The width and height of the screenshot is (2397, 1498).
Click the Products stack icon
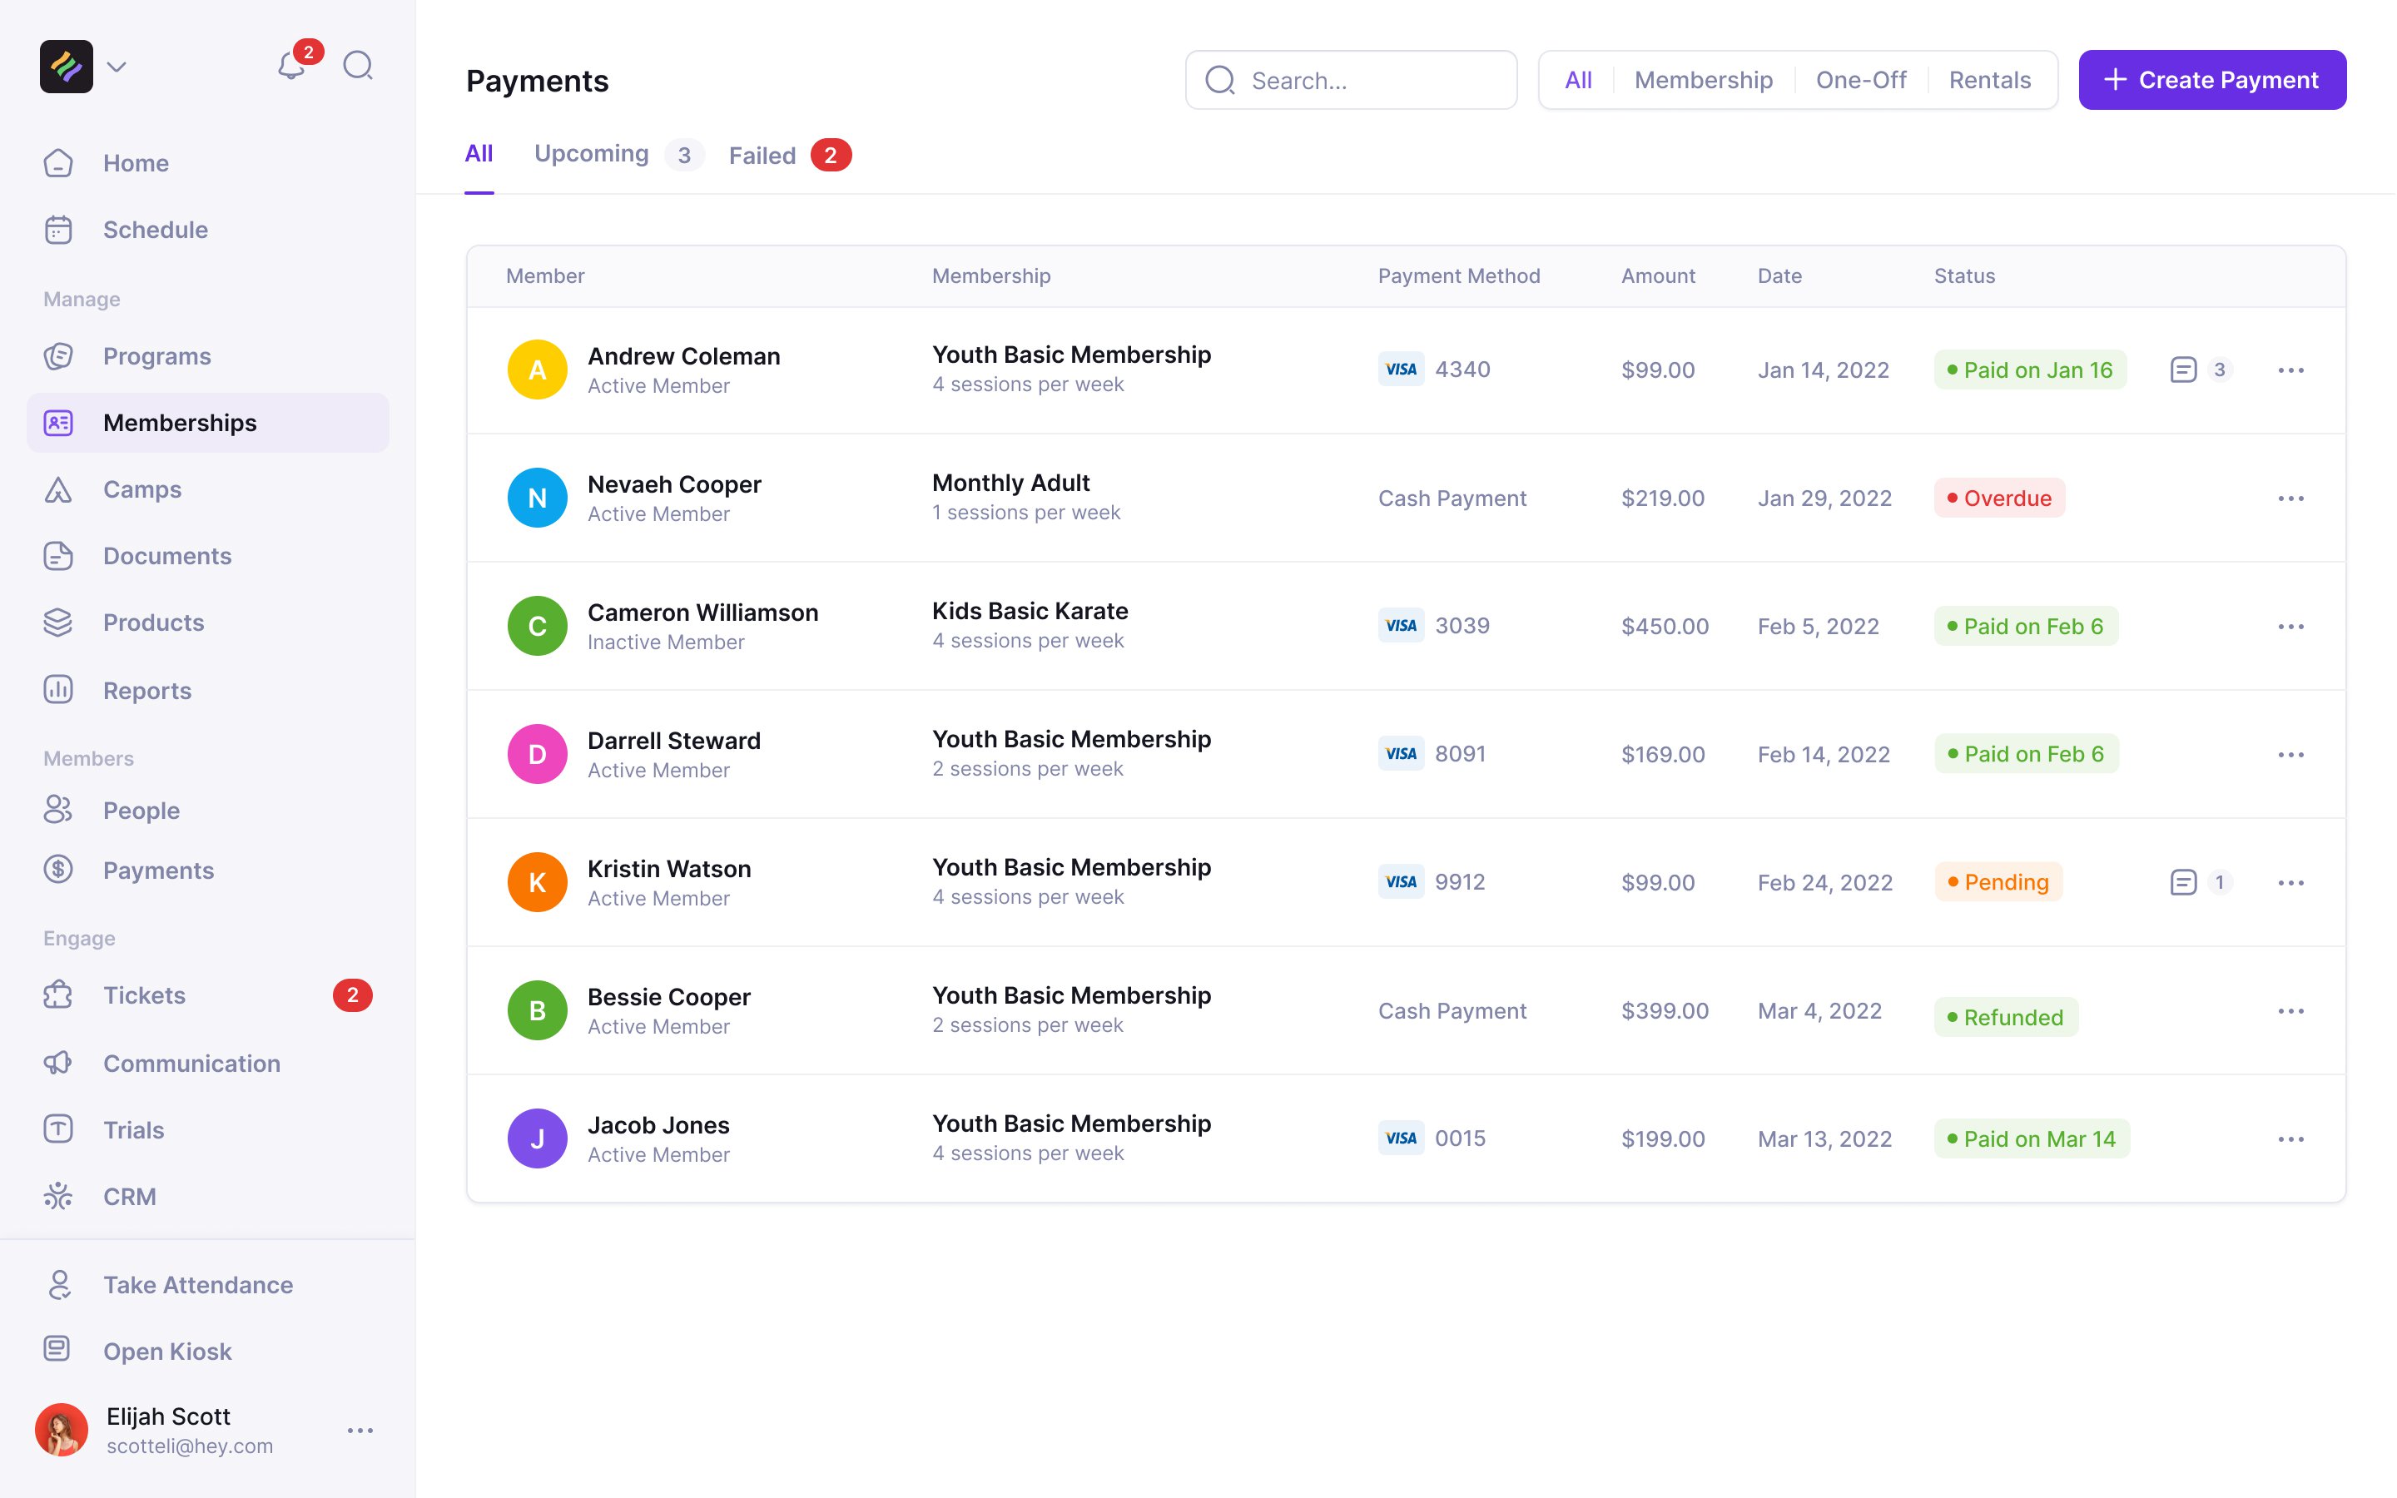coord(58,623)
